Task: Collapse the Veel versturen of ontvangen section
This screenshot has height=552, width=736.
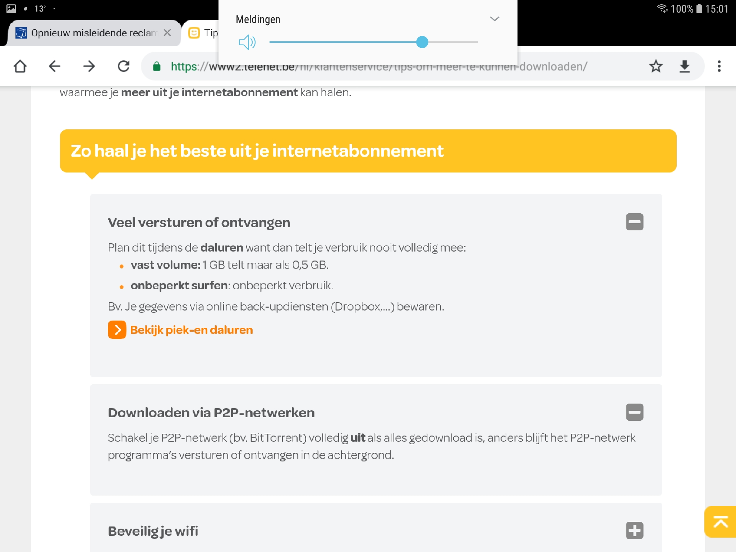Action: coord(634,222)
